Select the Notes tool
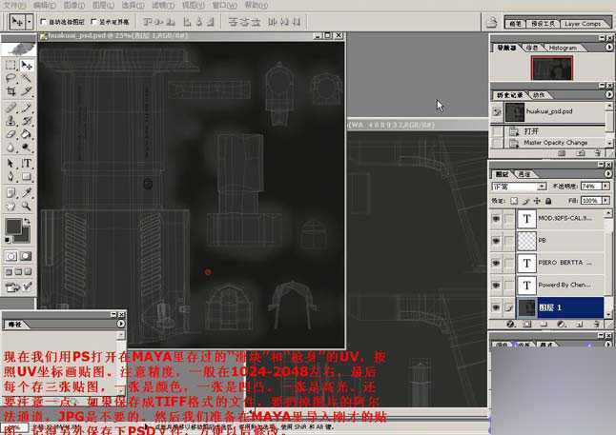Screen dimensions: 616x435 point(11,192)
